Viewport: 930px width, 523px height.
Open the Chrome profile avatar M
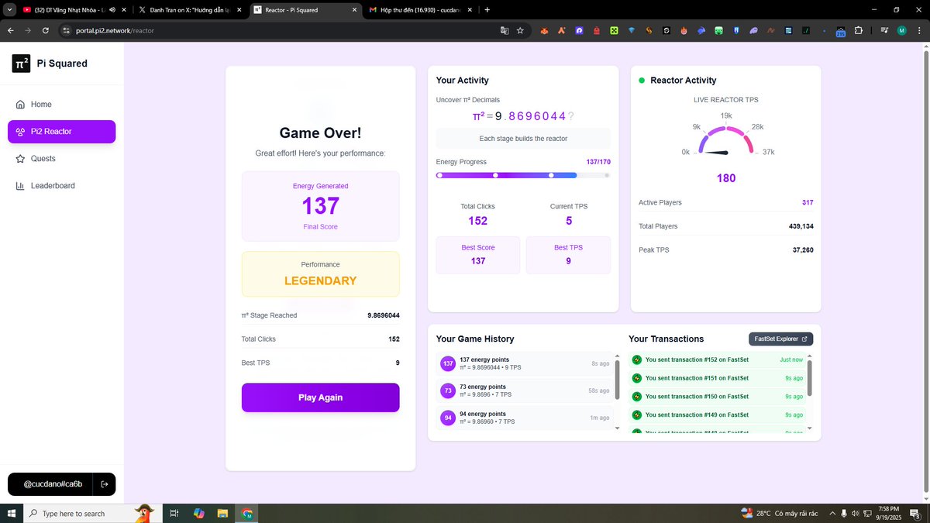point(901,30)
